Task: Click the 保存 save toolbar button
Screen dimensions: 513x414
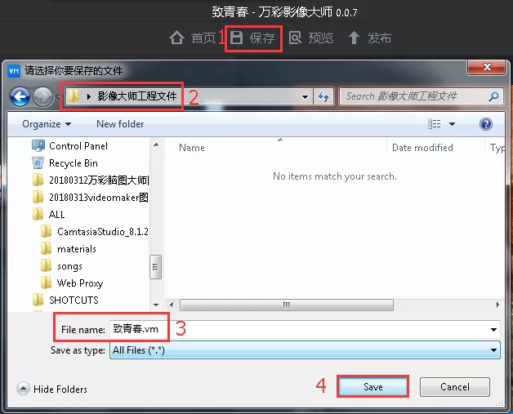Action: click(x=252, y=38)
